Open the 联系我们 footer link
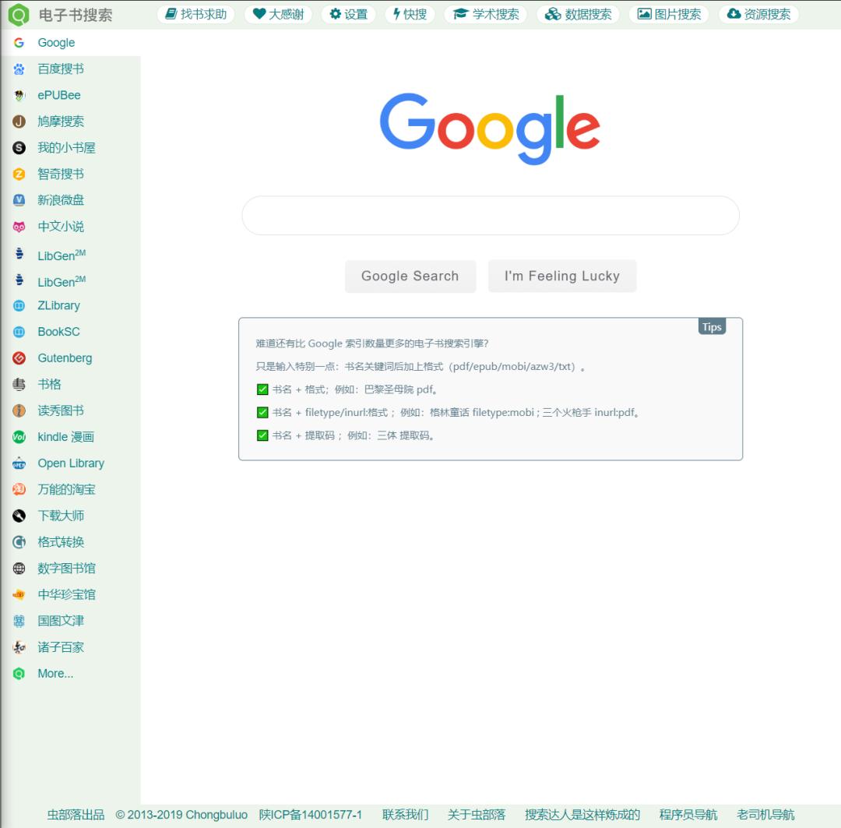The image size is (841, 828). tap(406, 815)
